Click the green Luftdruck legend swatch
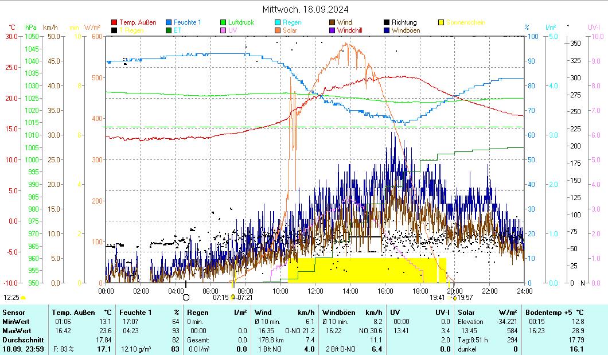The width and height of the screenshot is (608, 355). coord(223,22)
